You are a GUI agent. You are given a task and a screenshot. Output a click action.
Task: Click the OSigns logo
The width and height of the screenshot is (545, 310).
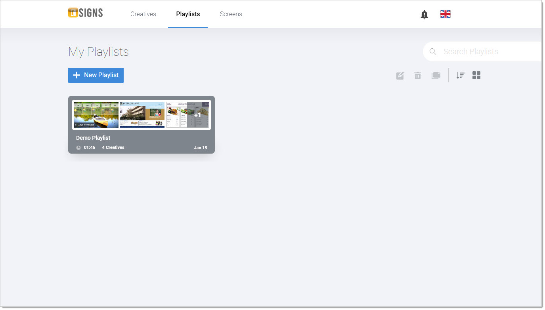[85, 13]
